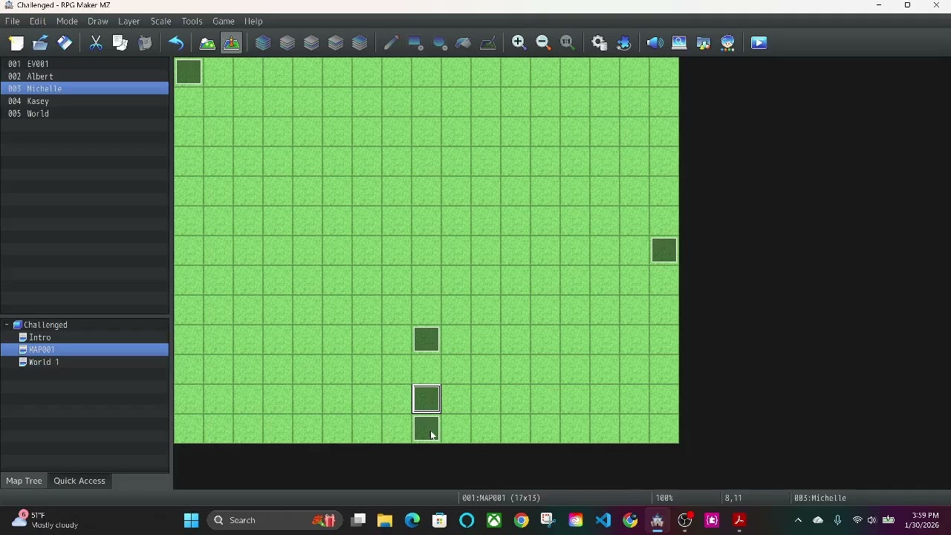Click the taskbar Search box
The image size is (951, 535).
(273, 520)
